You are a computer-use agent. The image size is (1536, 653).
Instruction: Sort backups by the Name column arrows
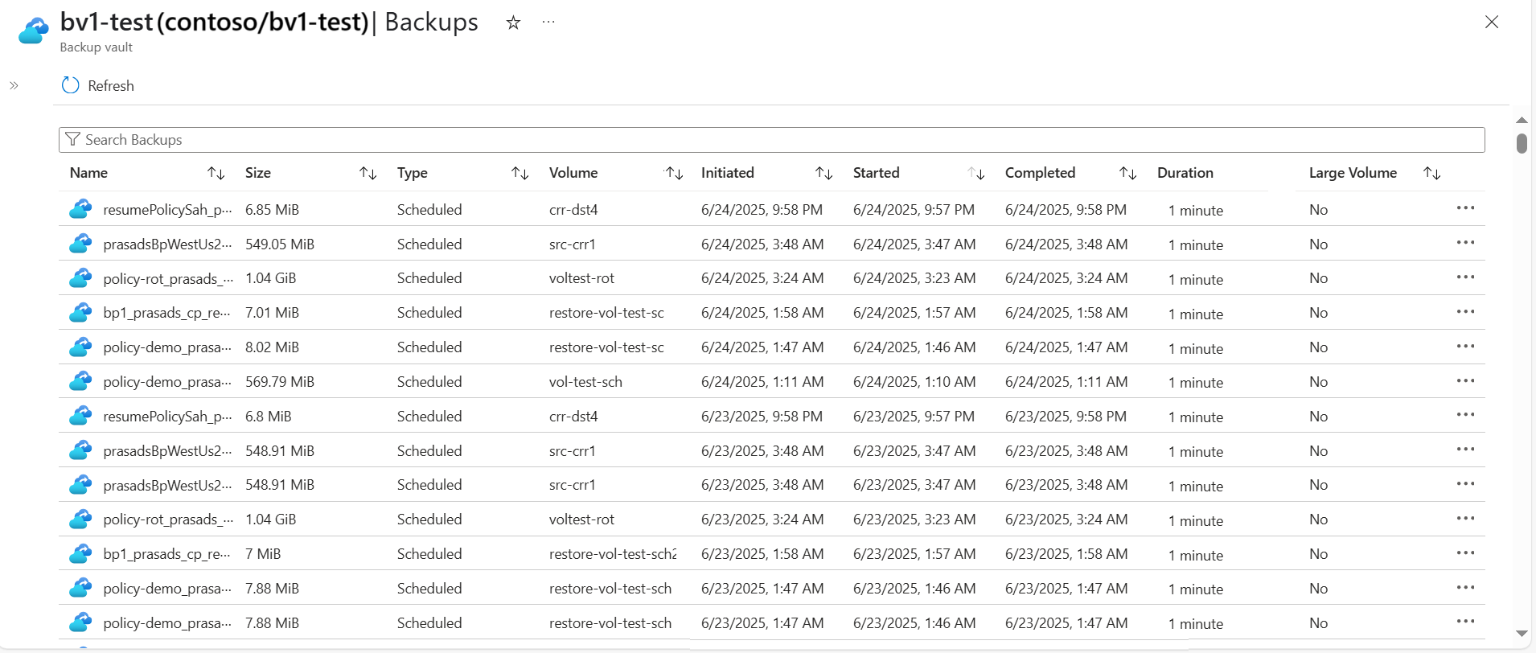[216, 173]
